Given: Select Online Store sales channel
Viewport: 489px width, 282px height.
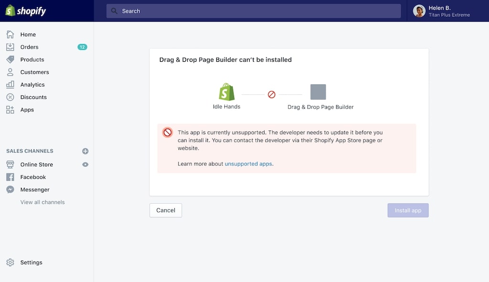Looking at the screenshot, I should (36, 164).
